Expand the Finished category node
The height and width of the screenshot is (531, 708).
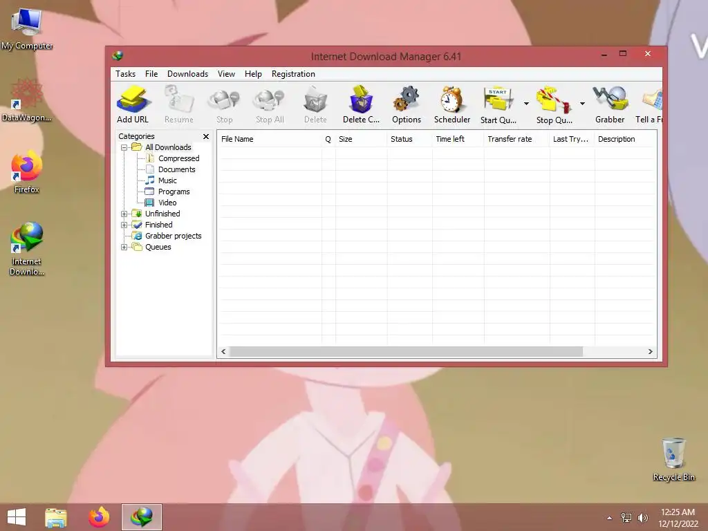[x=124, y=225]
